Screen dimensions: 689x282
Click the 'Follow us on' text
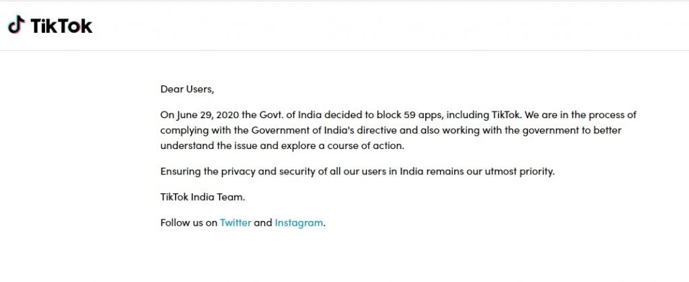[x=189, y=222]
